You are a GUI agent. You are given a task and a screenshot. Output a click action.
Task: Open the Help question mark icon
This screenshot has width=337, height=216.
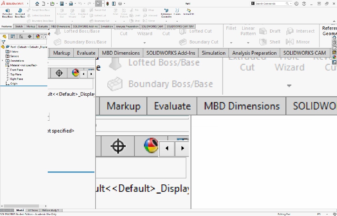point(304,4)
